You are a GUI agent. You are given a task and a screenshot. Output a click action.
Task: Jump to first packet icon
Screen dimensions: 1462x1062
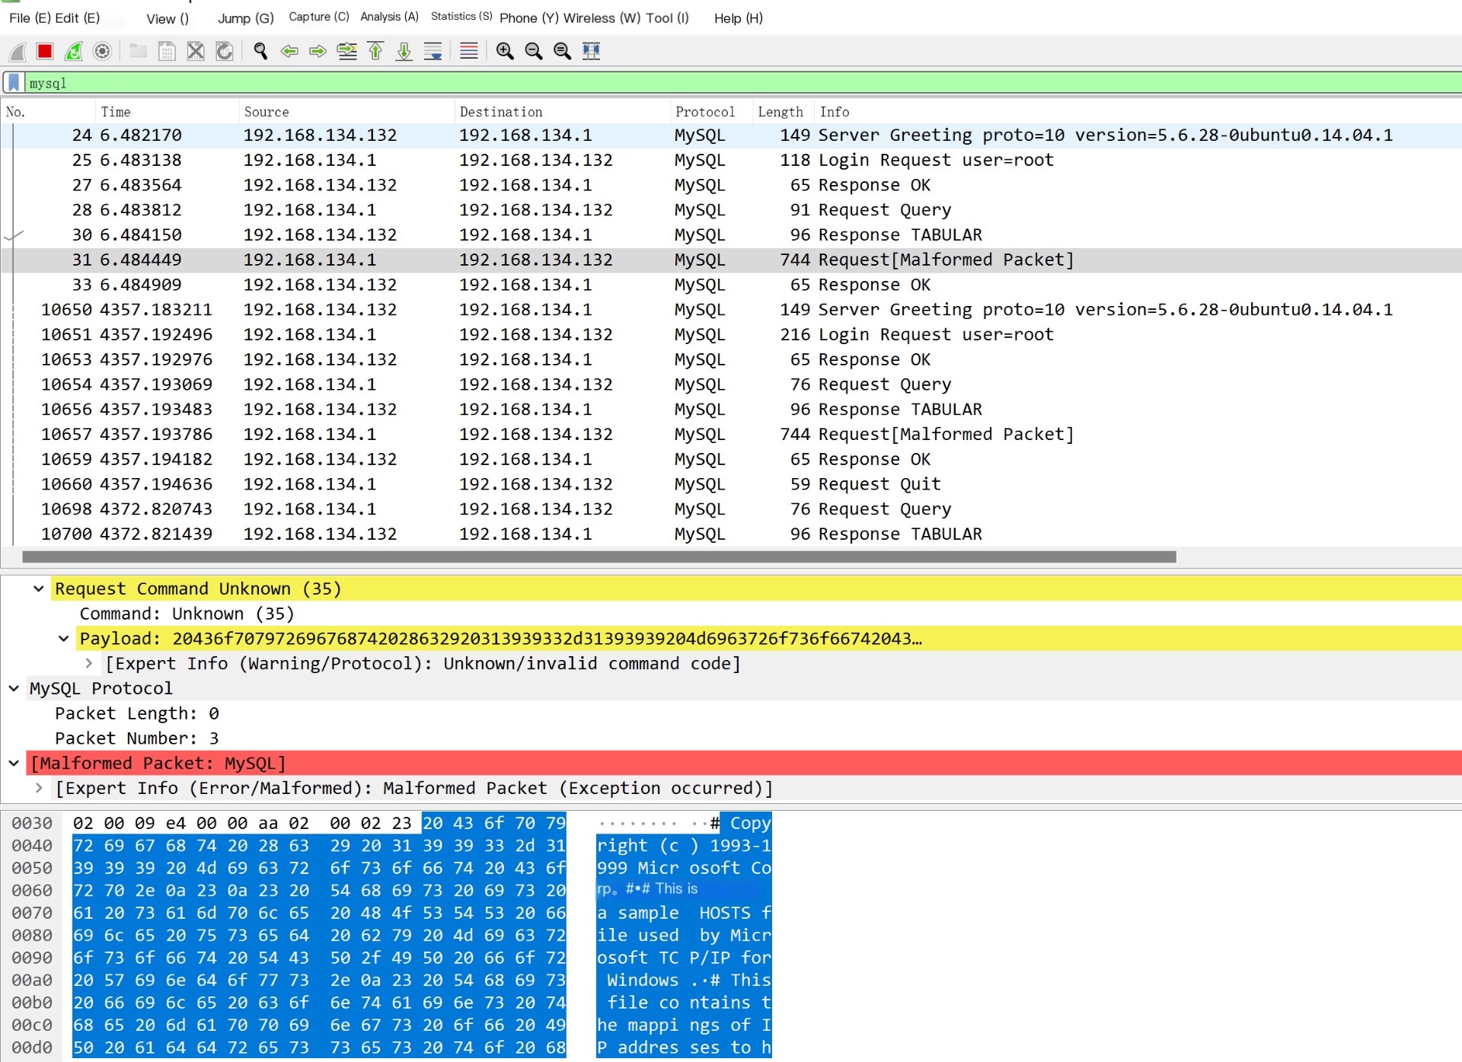(x=375, y=51)
